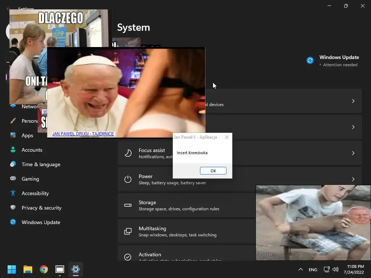This screenshot has width=371, height=278.
Task: Open the Focus assist settings row
Action: [240, 153]
